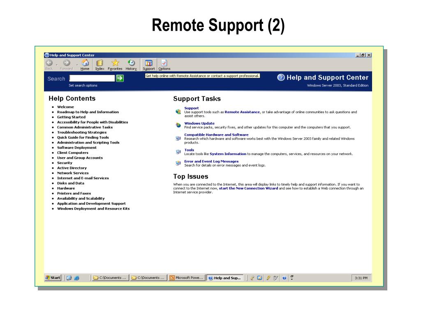The image size is (421, 315).
Task: Open Favorites star icon
Action: 115,65
